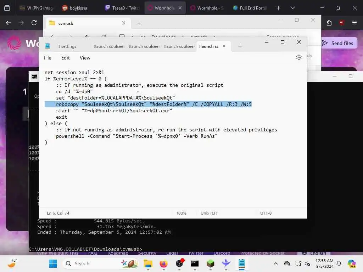363x272 pixels.
Task: Open the View menu in Notepad
Action: coord(85,58)
